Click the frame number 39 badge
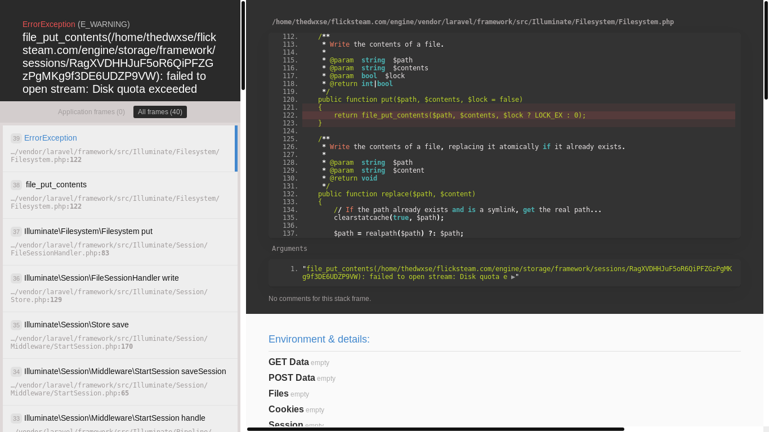This screenshot has height=432, width=769. (16, 138)
